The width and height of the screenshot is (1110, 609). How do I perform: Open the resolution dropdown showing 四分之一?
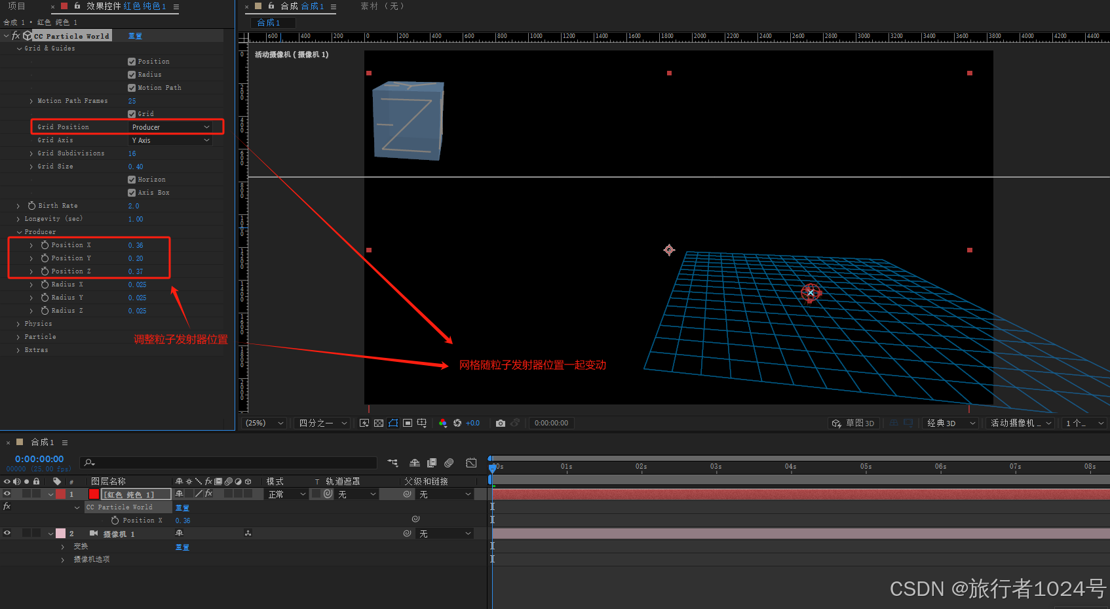click(322, 423)
